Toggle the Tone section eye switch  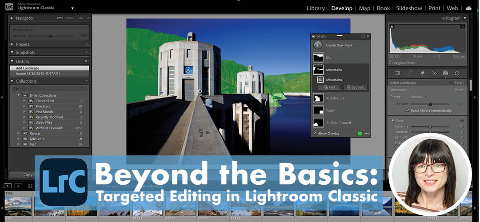pos(462,121)
